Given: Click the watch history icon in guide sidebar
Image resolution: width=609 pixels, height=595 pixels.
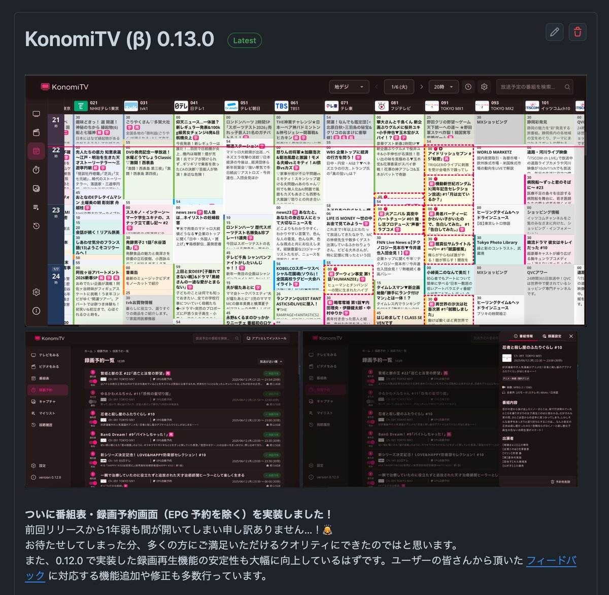Looking at the screenshot, I should pos(36,226).
